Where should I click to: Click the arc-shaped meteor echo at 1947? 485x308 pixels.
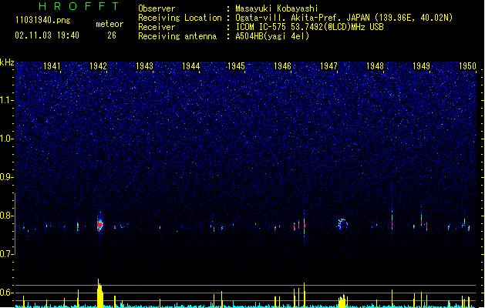pyautogui.click(x=342, y=223)
